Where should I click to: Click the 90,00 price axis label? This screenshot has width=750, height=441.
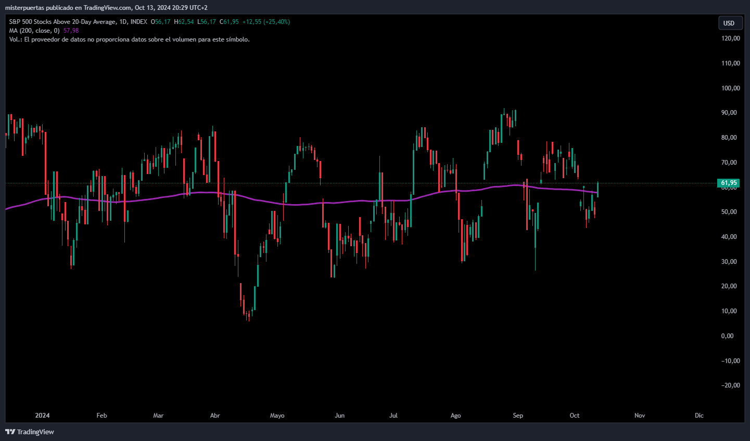coord(729,113)
